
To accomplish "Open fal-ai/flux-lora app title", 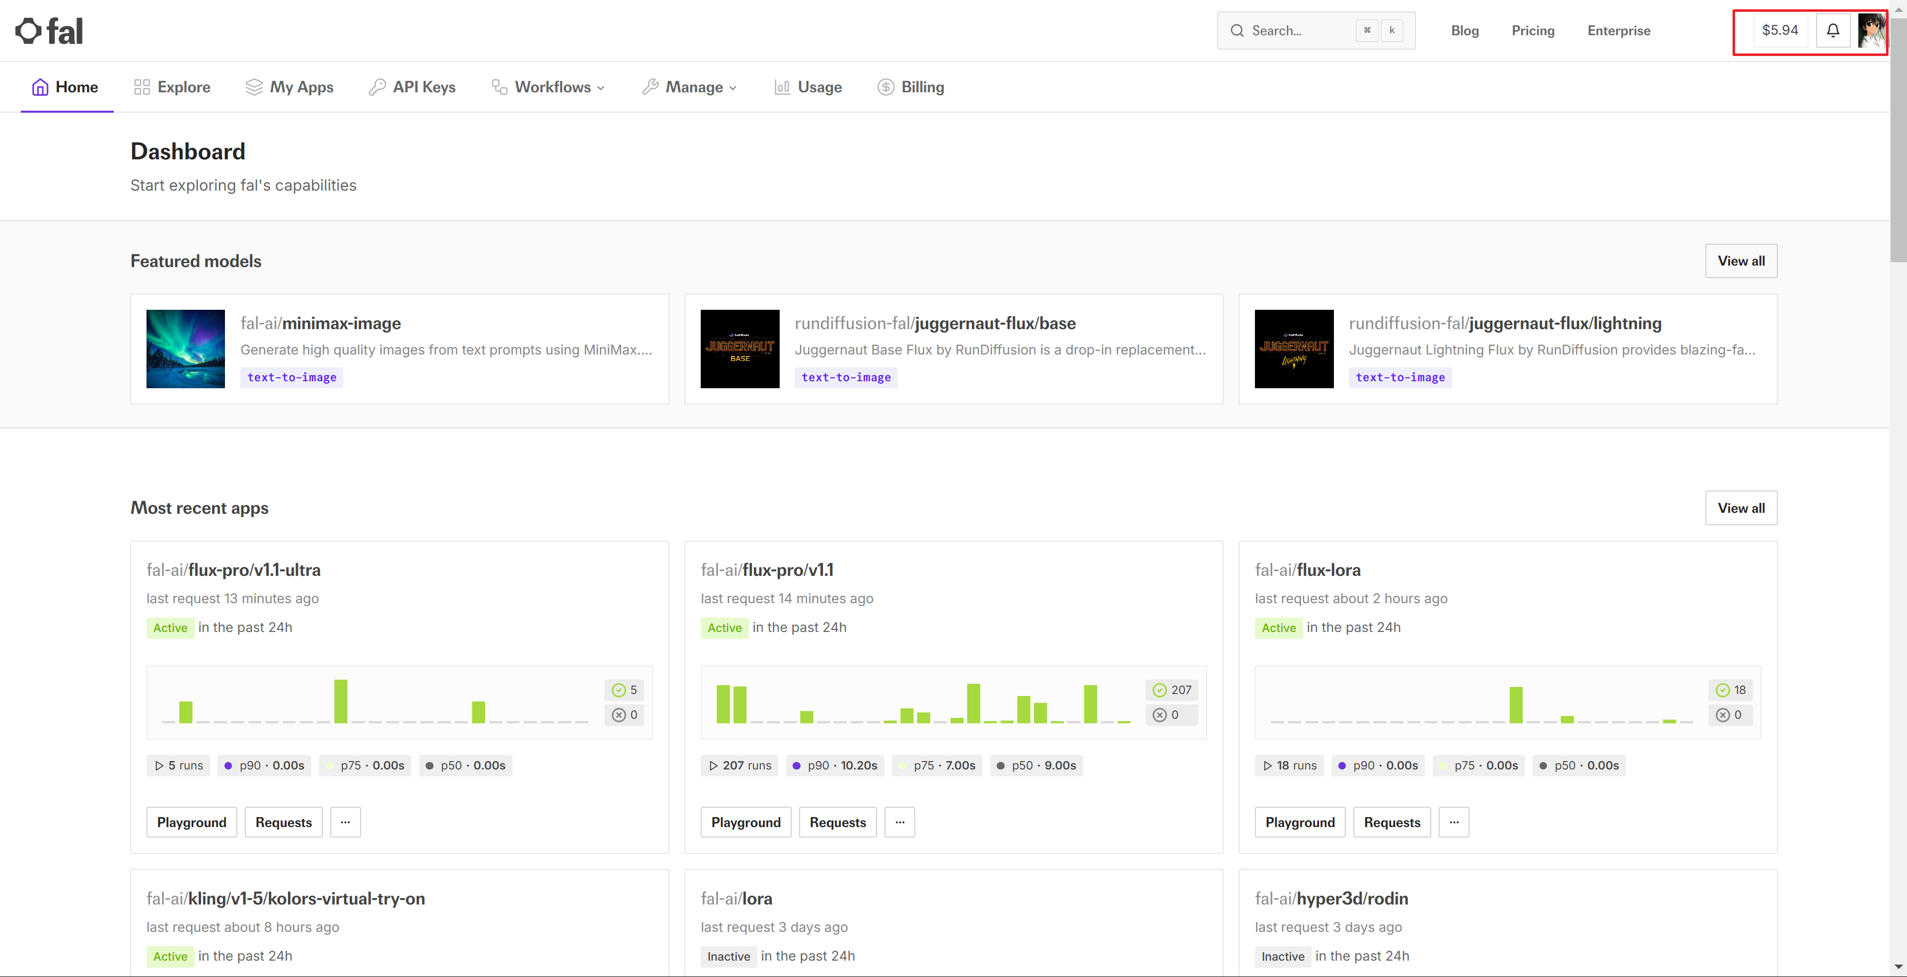I will [1308, 570].
